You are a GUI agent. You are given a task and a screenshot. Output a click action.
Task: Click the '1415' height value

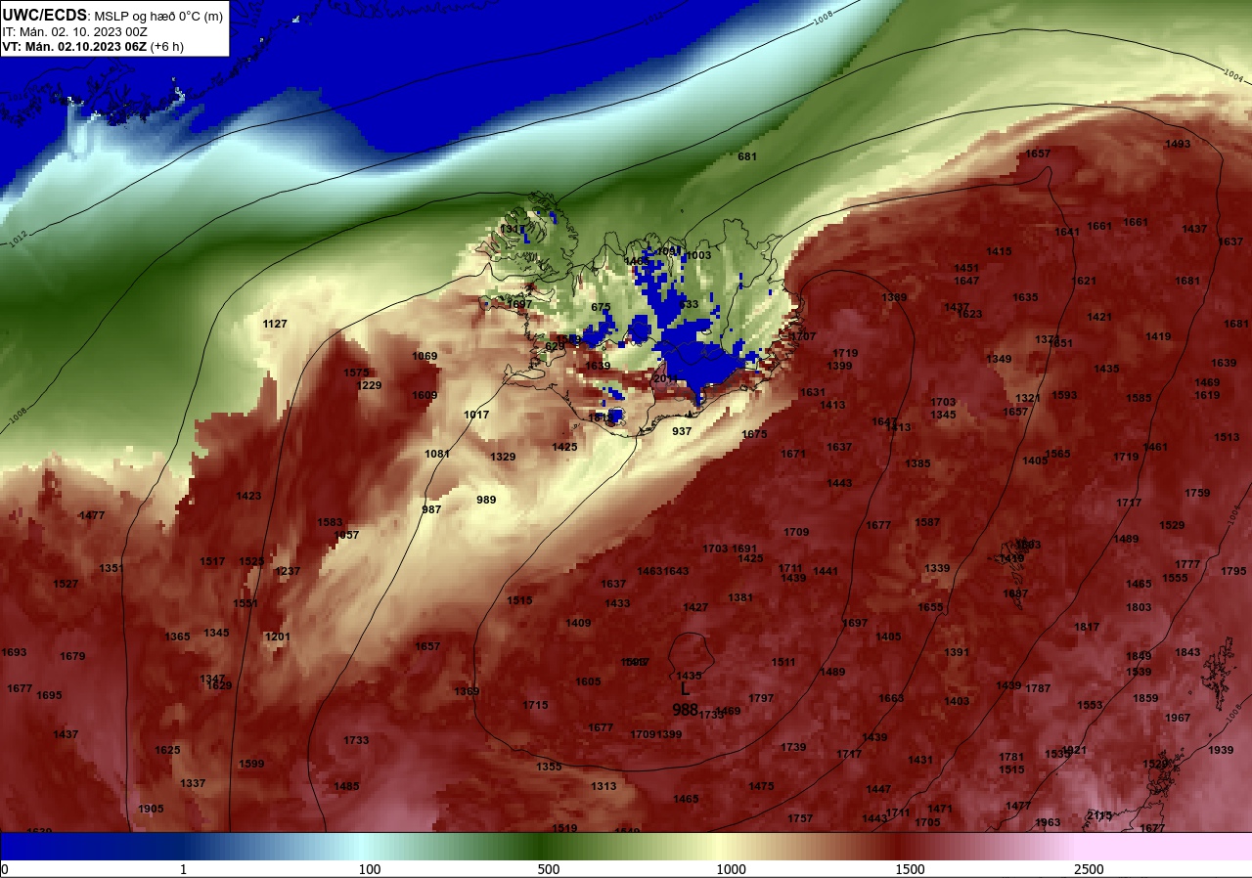[x=999, y=251]
